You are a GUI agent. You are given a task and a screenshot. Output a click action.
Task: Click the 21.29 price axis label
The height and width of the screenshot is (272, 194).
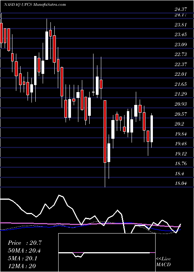180,94
